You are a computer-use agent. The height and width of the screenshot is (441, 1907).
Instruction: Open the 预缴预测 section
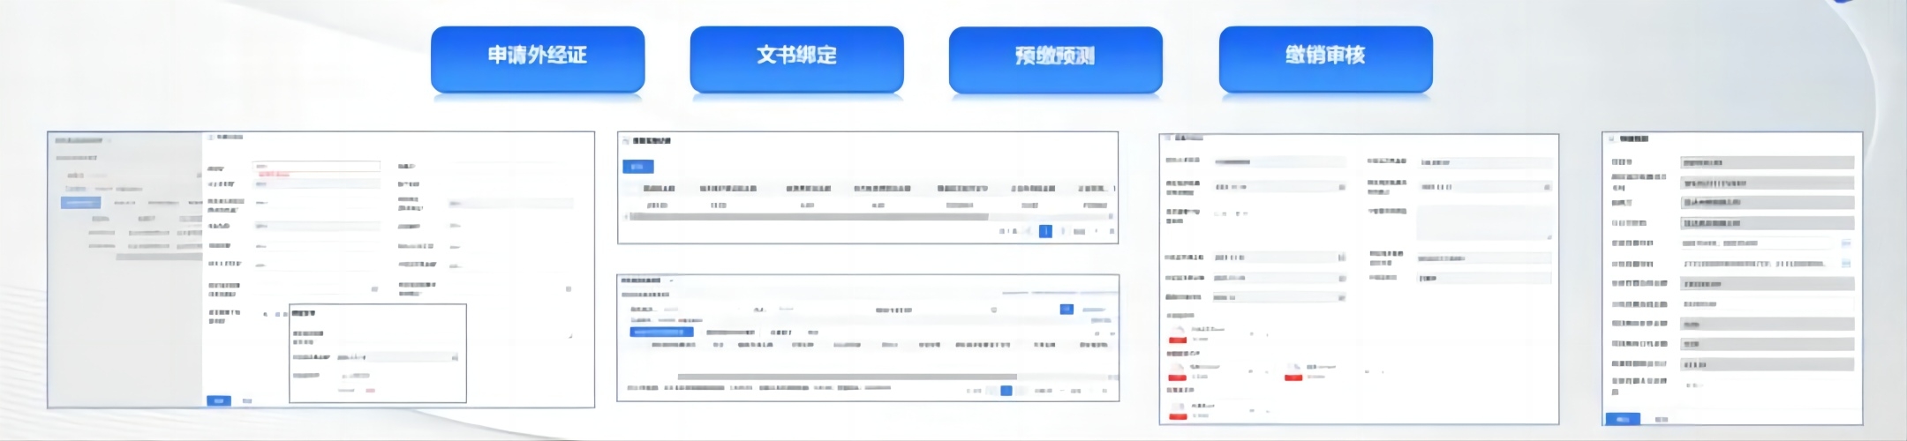1055,57
